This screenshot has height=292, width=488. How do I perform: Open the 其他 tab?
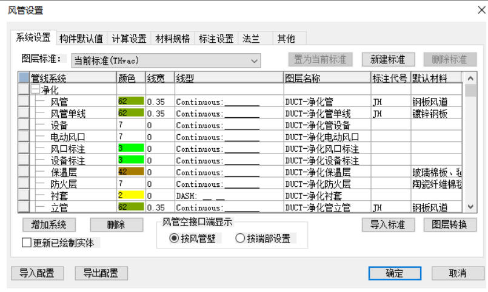coord(289,39)
